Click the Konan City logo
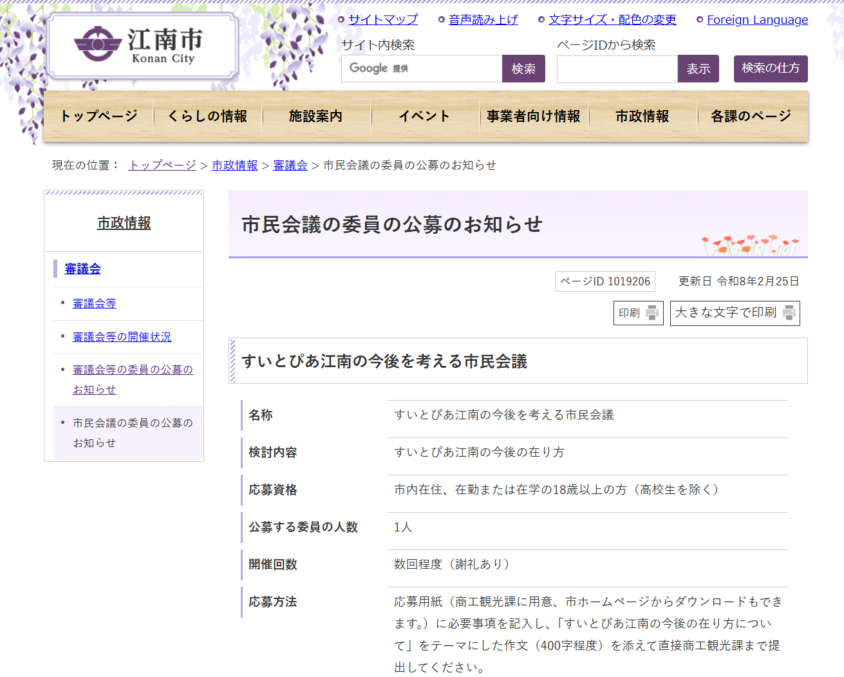Viewport: 844px width, 677px height. pyautogui.click(x=142, y=45)
